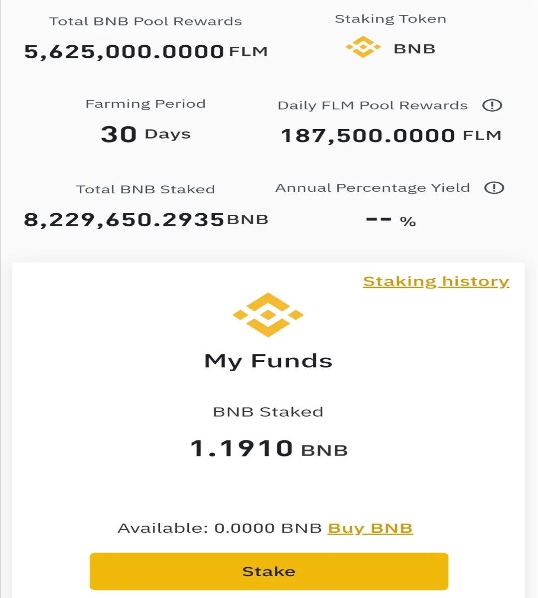This screenshot has width=538, height=598.
Task: Click the BNB logo beside Staking Token
Action: 363,47
